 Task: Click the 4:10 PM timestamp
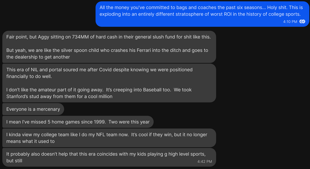(x=290, y=22)
